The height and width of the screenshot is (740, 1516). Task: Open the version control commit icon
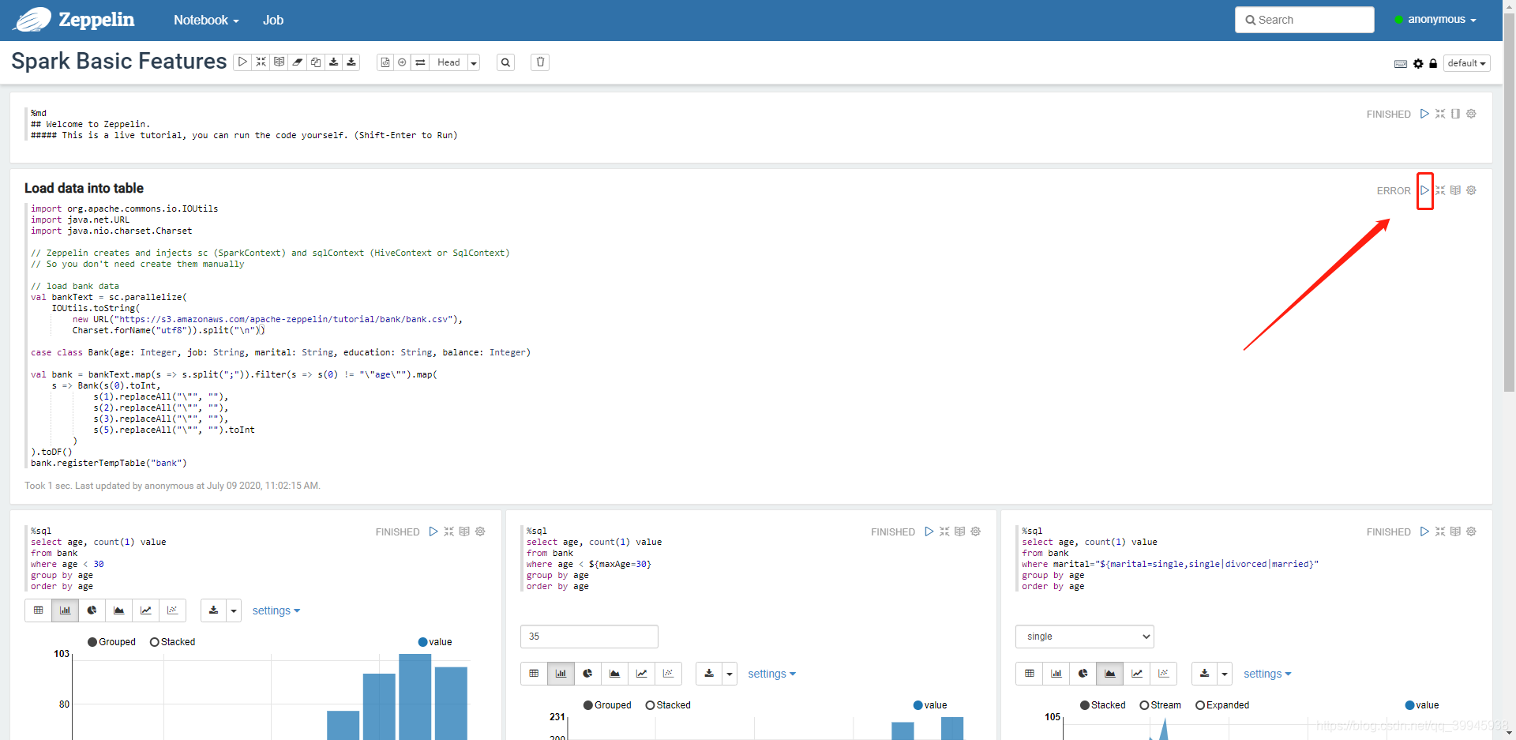coord(385,62)
